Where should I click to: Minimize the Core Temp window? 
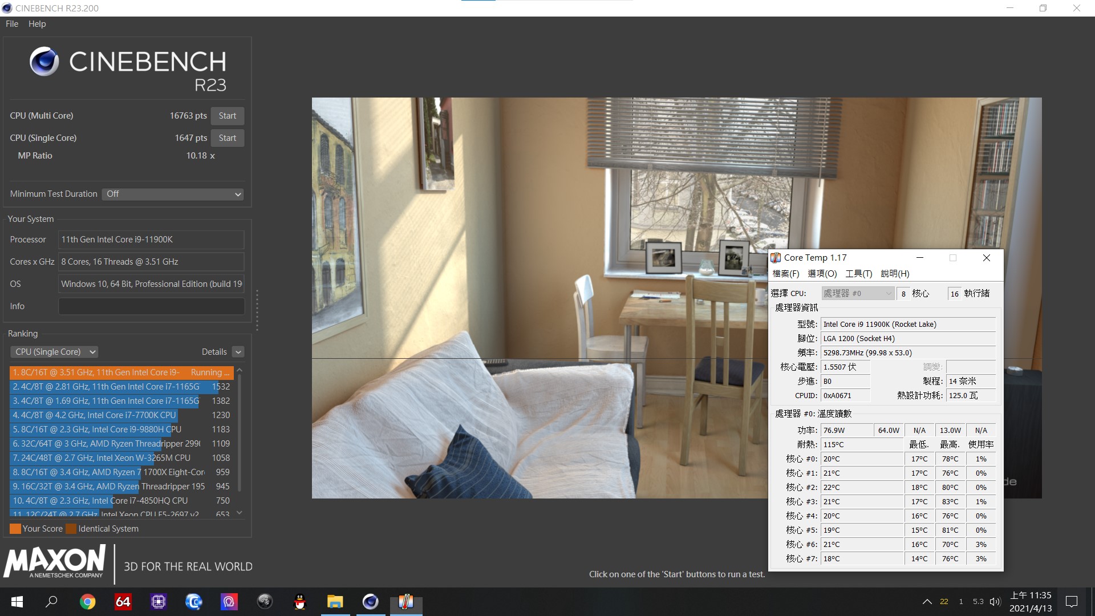click(x=920, y=258)
